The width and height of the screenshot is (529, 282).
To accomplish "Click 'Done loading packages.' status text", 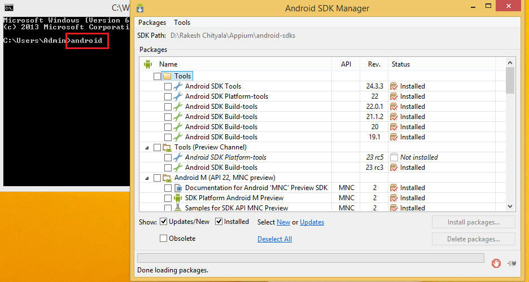I will click(173, 270).
